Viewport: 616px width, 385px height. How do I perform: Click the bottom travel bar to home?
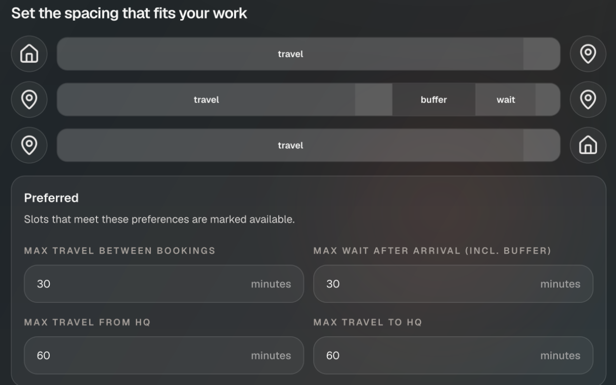click(x=309, y=145)
